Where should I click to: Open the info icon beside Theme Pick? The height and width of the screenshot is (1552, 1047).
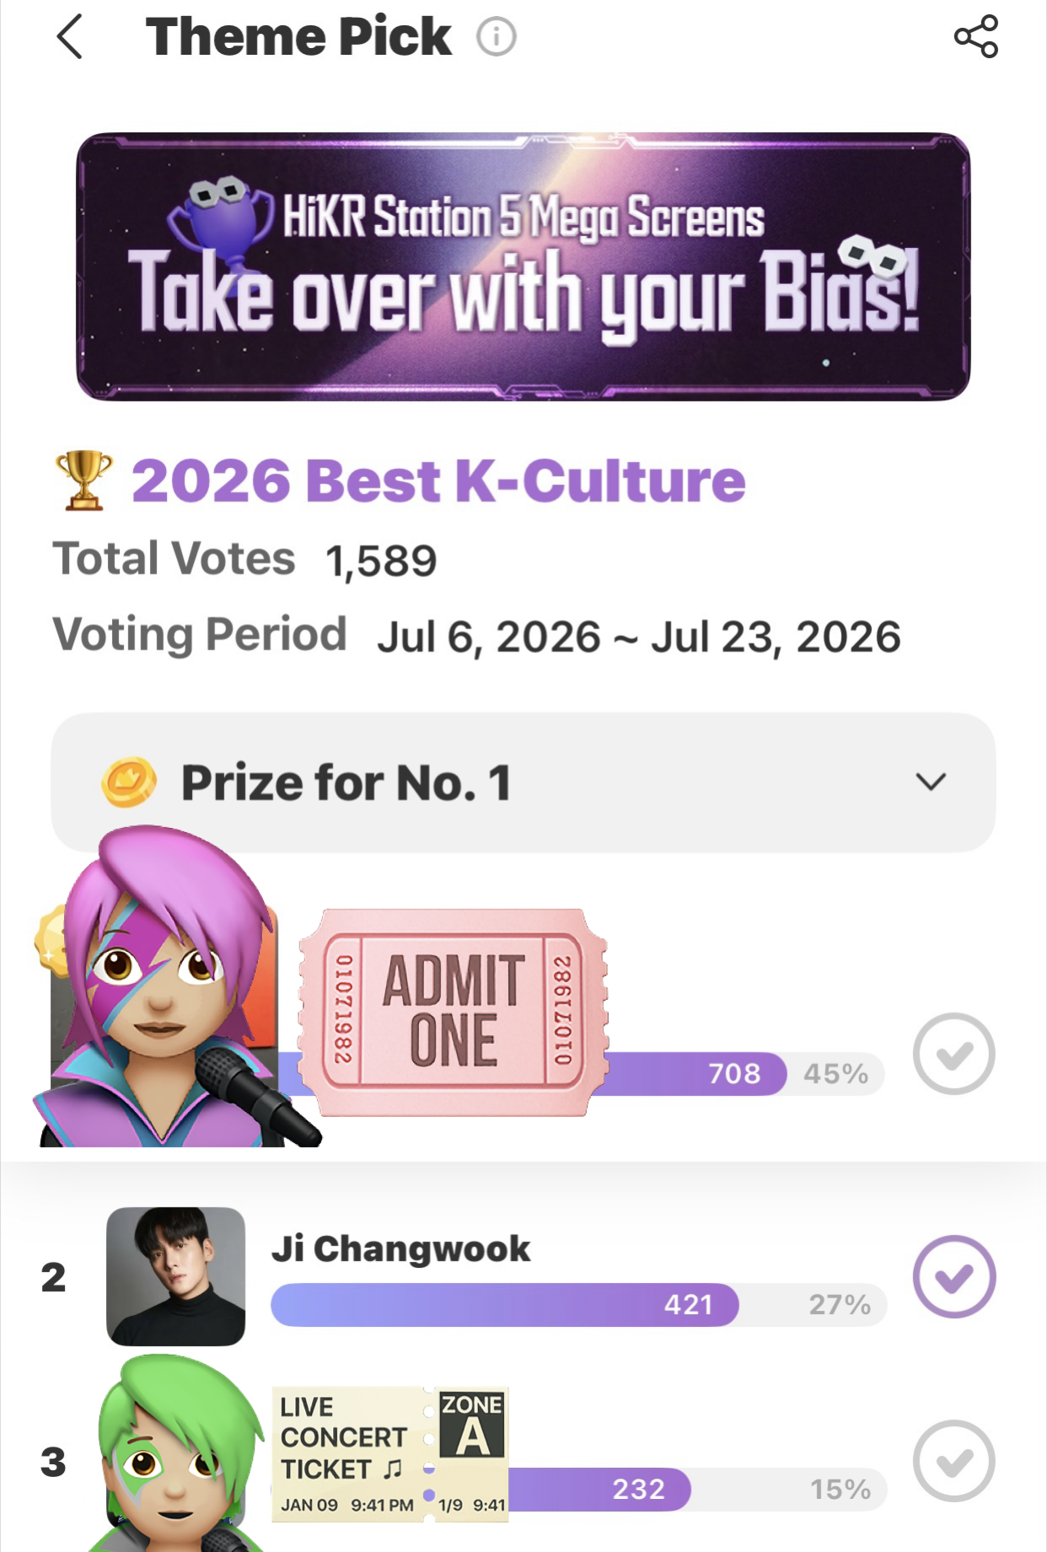pyautogui.click(x=497, y=37)
